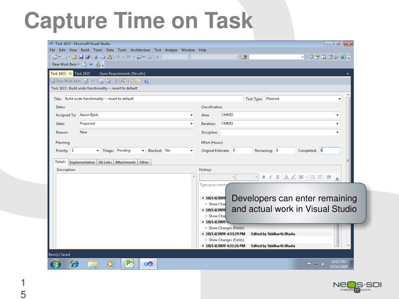Open the Discipline dropdown
399x299 pixels.
click(337, 132)
